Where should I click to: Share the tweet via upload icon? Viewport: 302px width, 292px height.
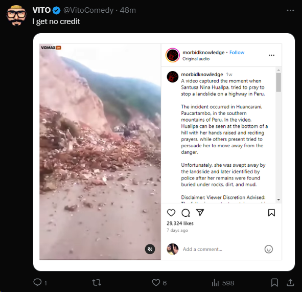[x=290, y=283]
